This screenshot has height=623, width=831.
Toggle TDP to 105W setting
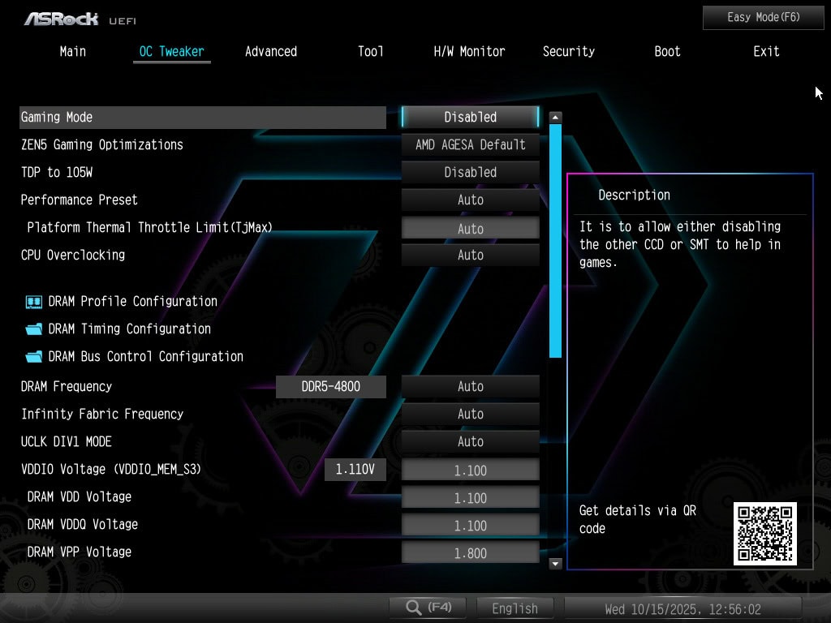(x=470, y=172)
